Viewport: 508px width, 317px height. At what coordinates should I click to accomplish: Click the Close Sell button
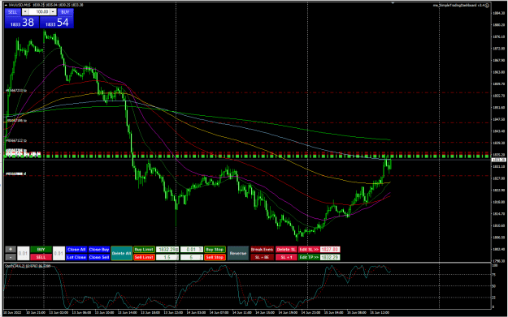99,257
